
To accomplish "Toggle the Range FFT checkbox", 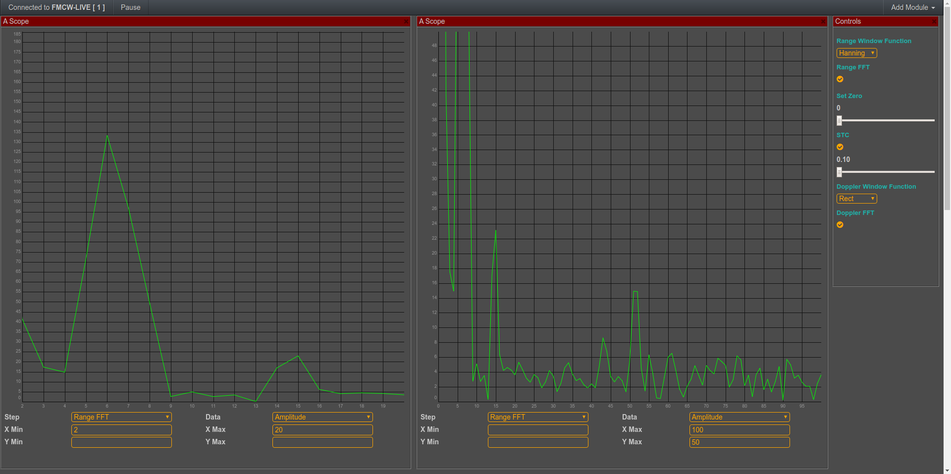I will coord(840,79).
